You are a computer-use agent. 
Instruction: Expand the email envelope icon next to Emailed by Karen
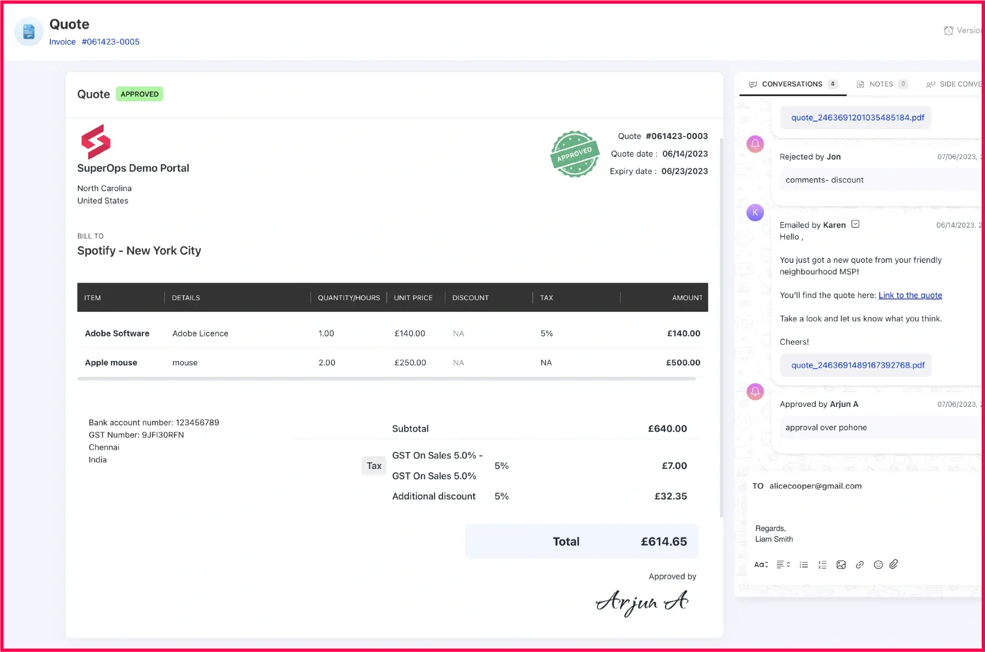coord(855,224)
